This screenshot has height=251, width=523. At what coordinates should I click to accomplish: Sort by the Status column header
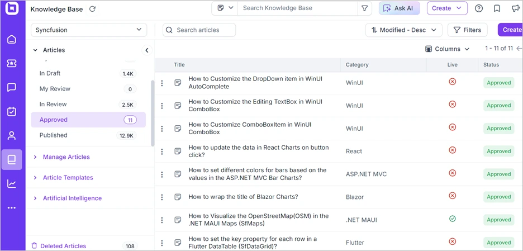491,65
